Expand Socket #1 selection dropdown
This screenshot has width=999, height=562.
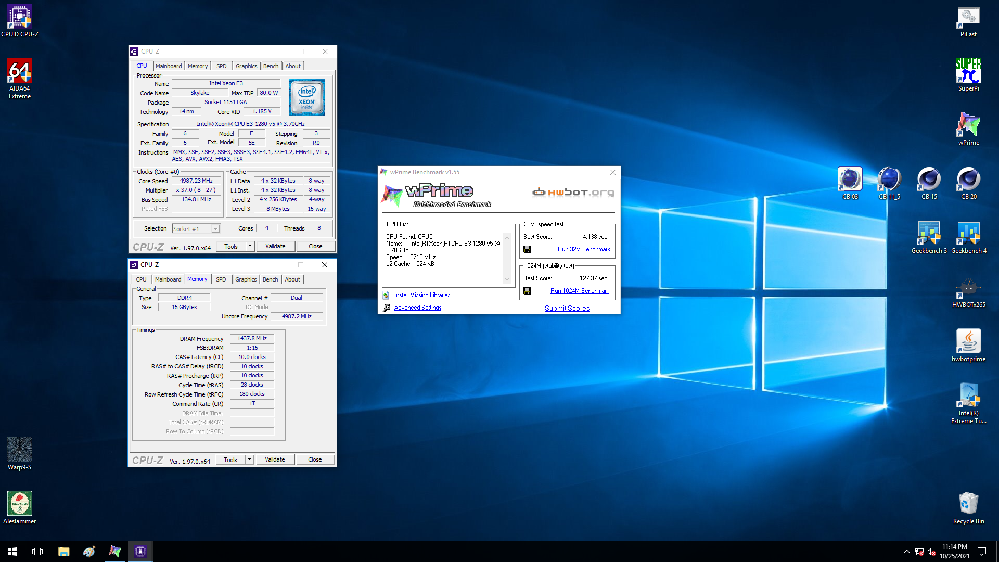point(215,229)
